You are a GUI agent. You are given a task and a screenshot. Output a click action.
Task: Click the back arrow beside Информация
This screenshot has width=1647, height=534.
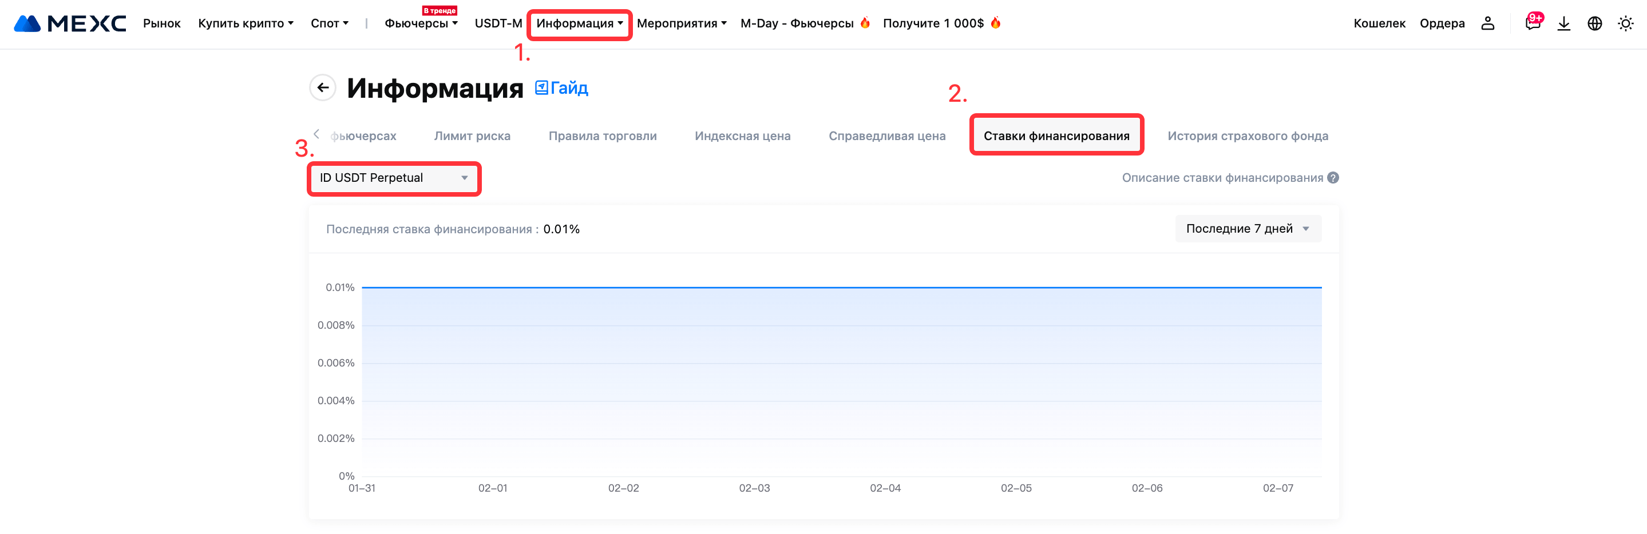(323, 87)
